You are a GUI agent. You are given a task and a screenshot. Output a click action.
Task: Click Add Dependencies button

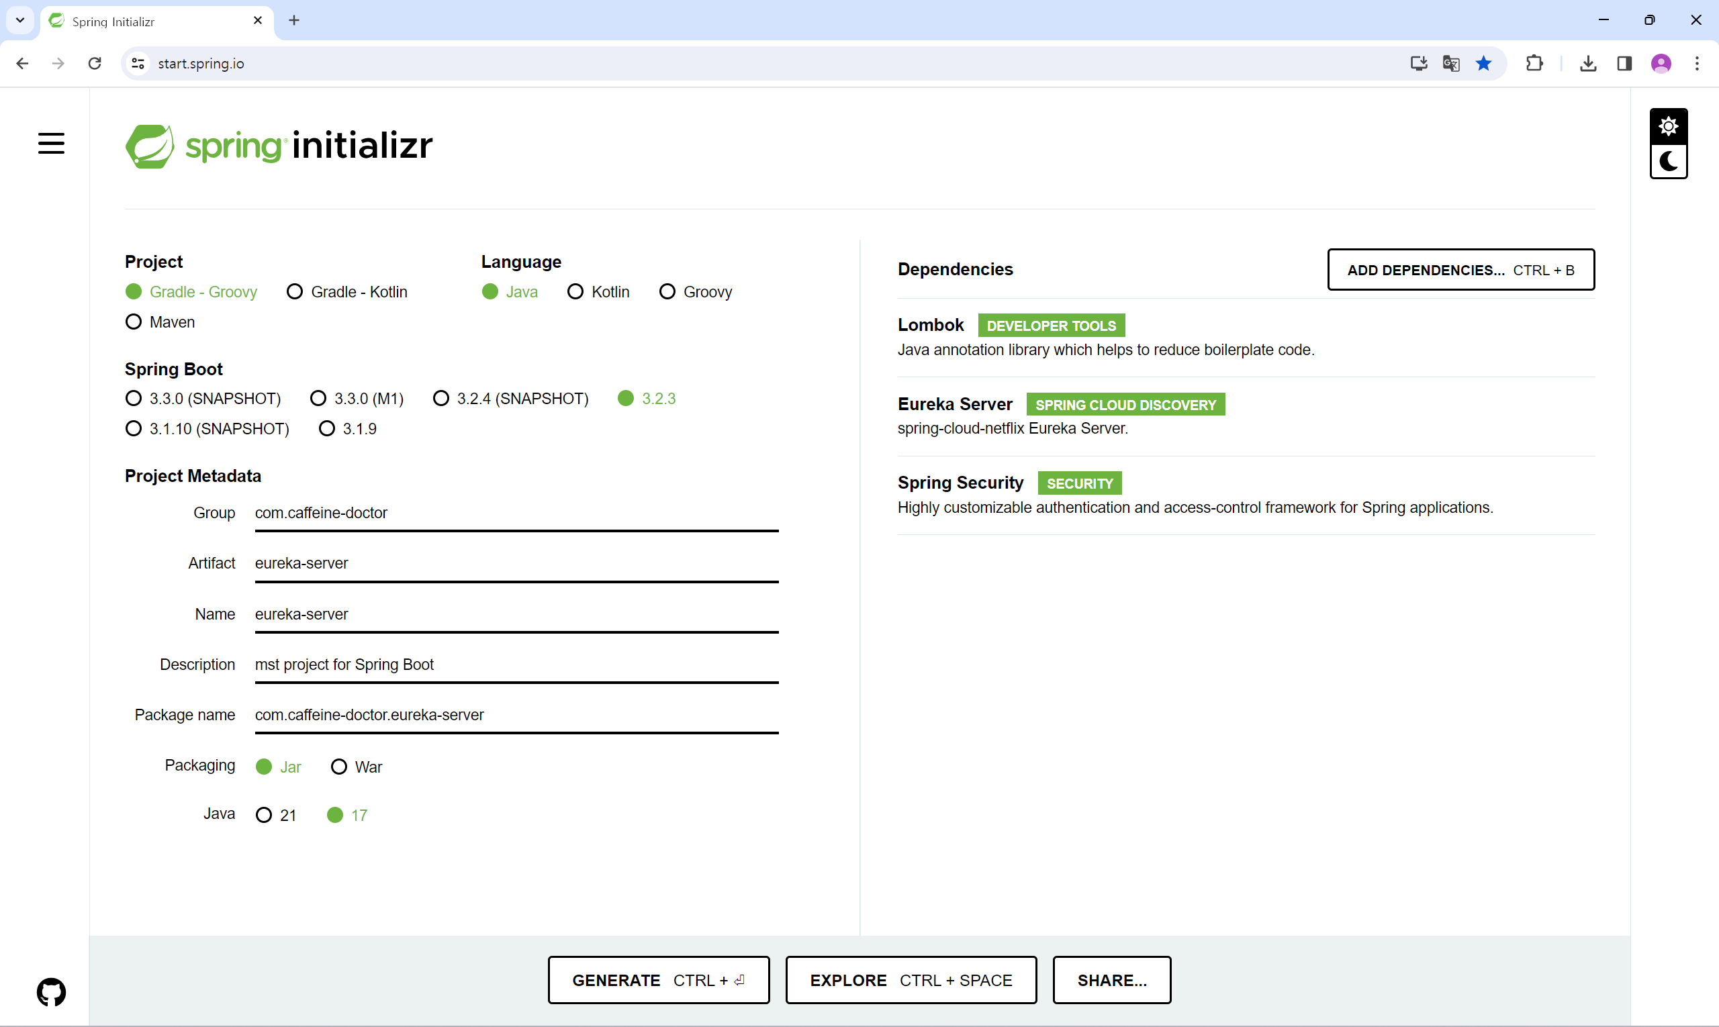(1460, 270)
